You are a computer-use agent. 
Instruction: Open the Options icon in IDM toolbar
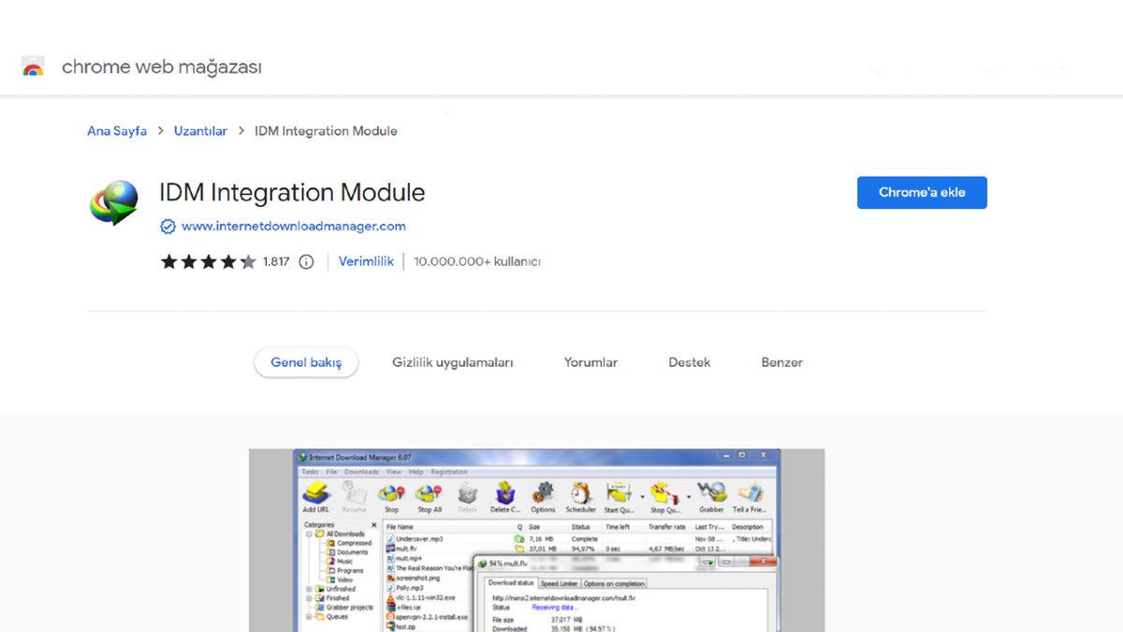pos(541,494)
